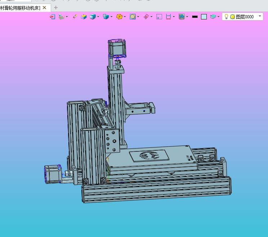The image size is (268, 237).
Task: Click the small square window icon
Action: coord(159,17)
